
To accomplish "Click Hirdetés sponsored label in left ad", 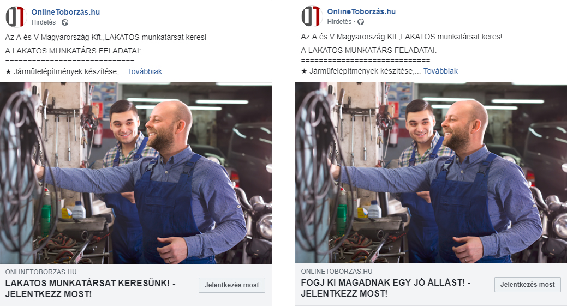I will point(44,22).
